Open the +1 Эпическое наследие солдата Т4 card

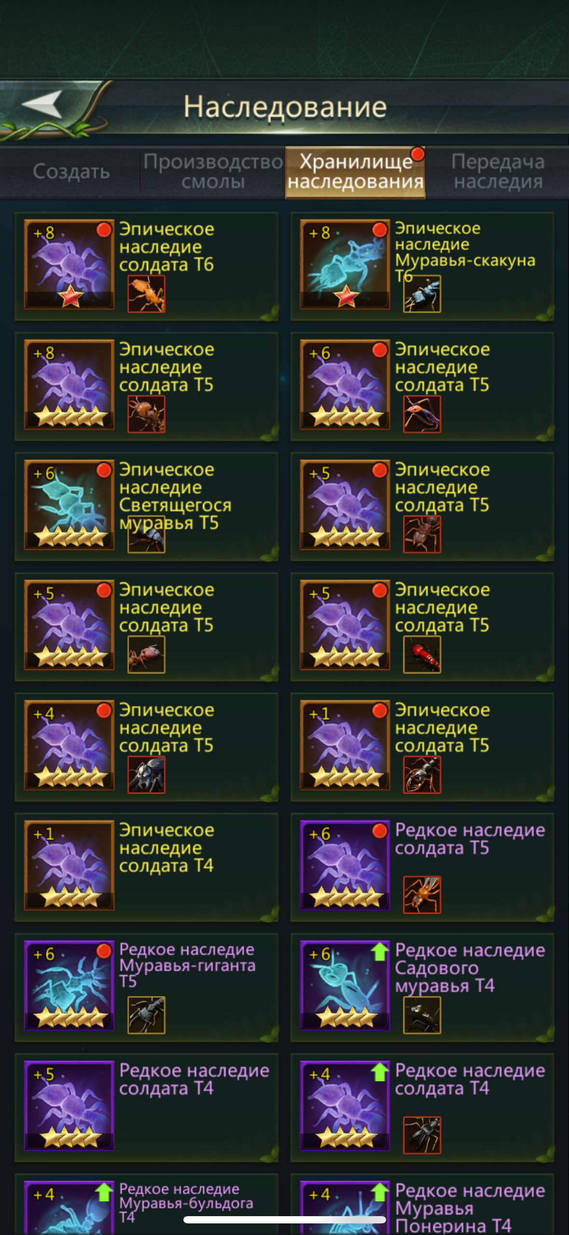tap(147, 867)
